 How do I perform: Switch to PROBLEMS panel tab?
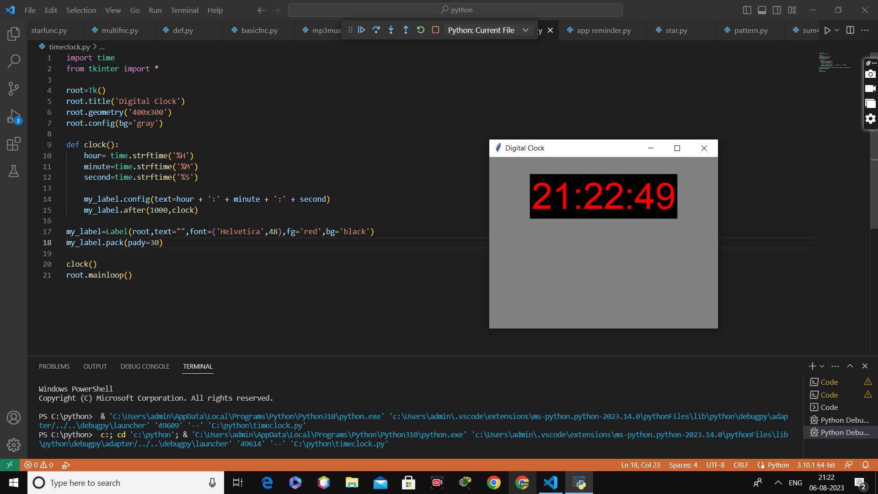[54, 366]
